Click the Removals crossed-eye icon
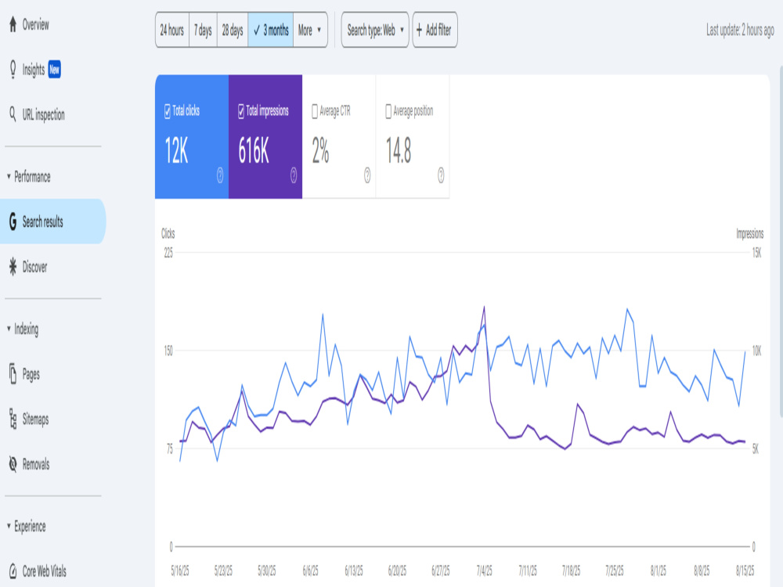 pos(13,464)
